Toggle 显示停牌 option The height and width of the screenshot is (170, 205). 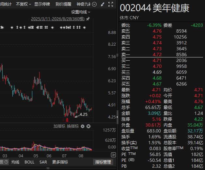42,4
